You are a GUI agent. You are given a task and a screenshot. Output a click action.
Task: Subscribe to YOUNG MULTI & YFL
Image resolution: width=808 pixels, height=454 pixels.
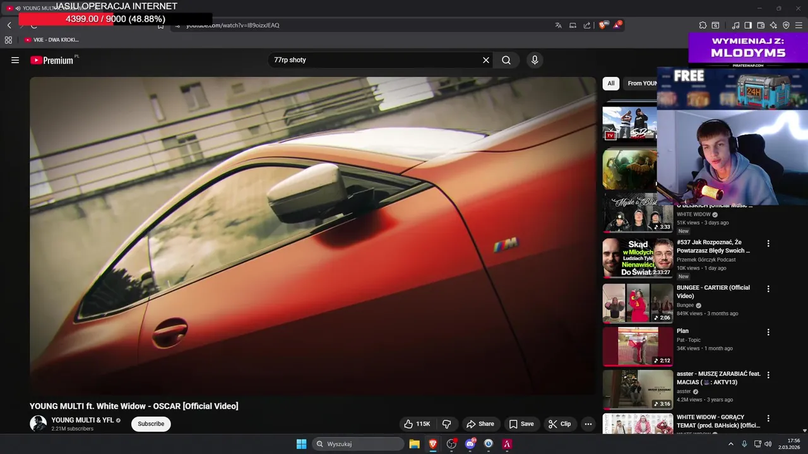pos(151,424)
